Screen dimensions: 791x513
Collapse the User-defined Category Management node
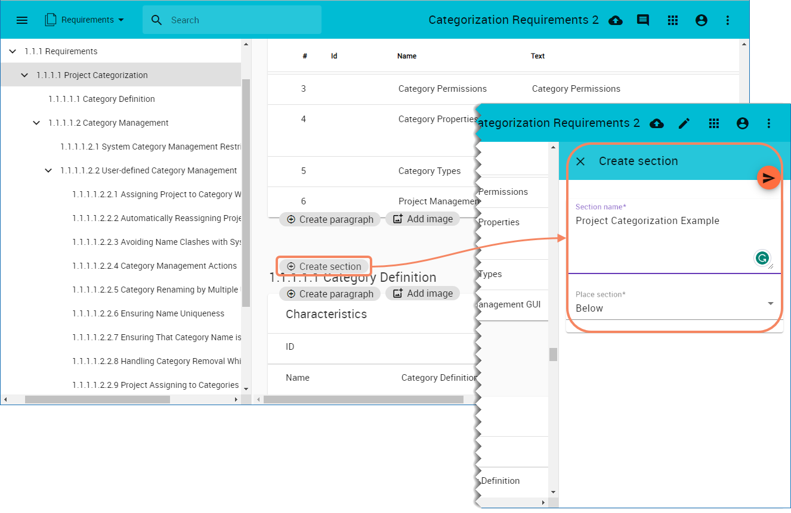48,170
